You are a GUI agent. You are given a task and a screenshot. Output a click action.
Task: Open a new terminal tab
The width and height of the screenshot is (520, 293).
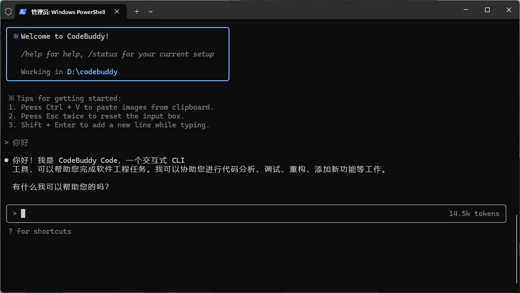tap(137, 12)
